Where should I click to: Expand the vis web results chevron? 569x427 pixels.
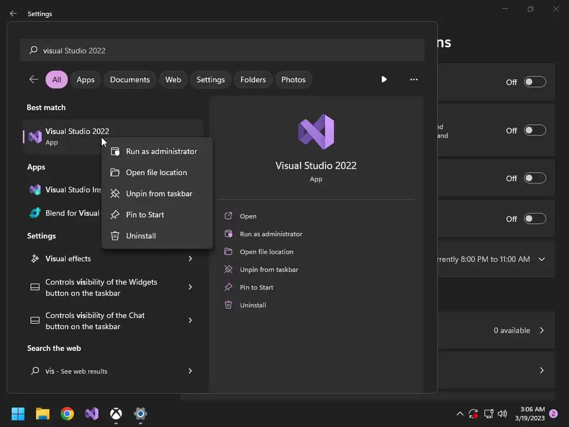click(190, 371)
